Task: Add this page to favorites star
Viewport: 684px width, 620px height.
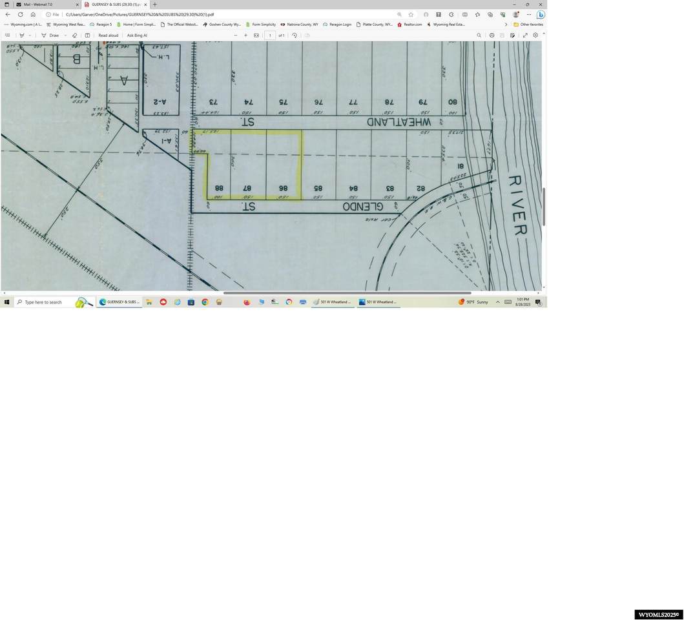Action: pyautogui.click(x=411, y=14)
